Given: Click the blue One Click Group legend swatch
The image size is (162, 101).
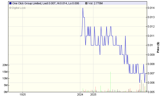Looking at the screenshot, I should [x=10, y=3].
